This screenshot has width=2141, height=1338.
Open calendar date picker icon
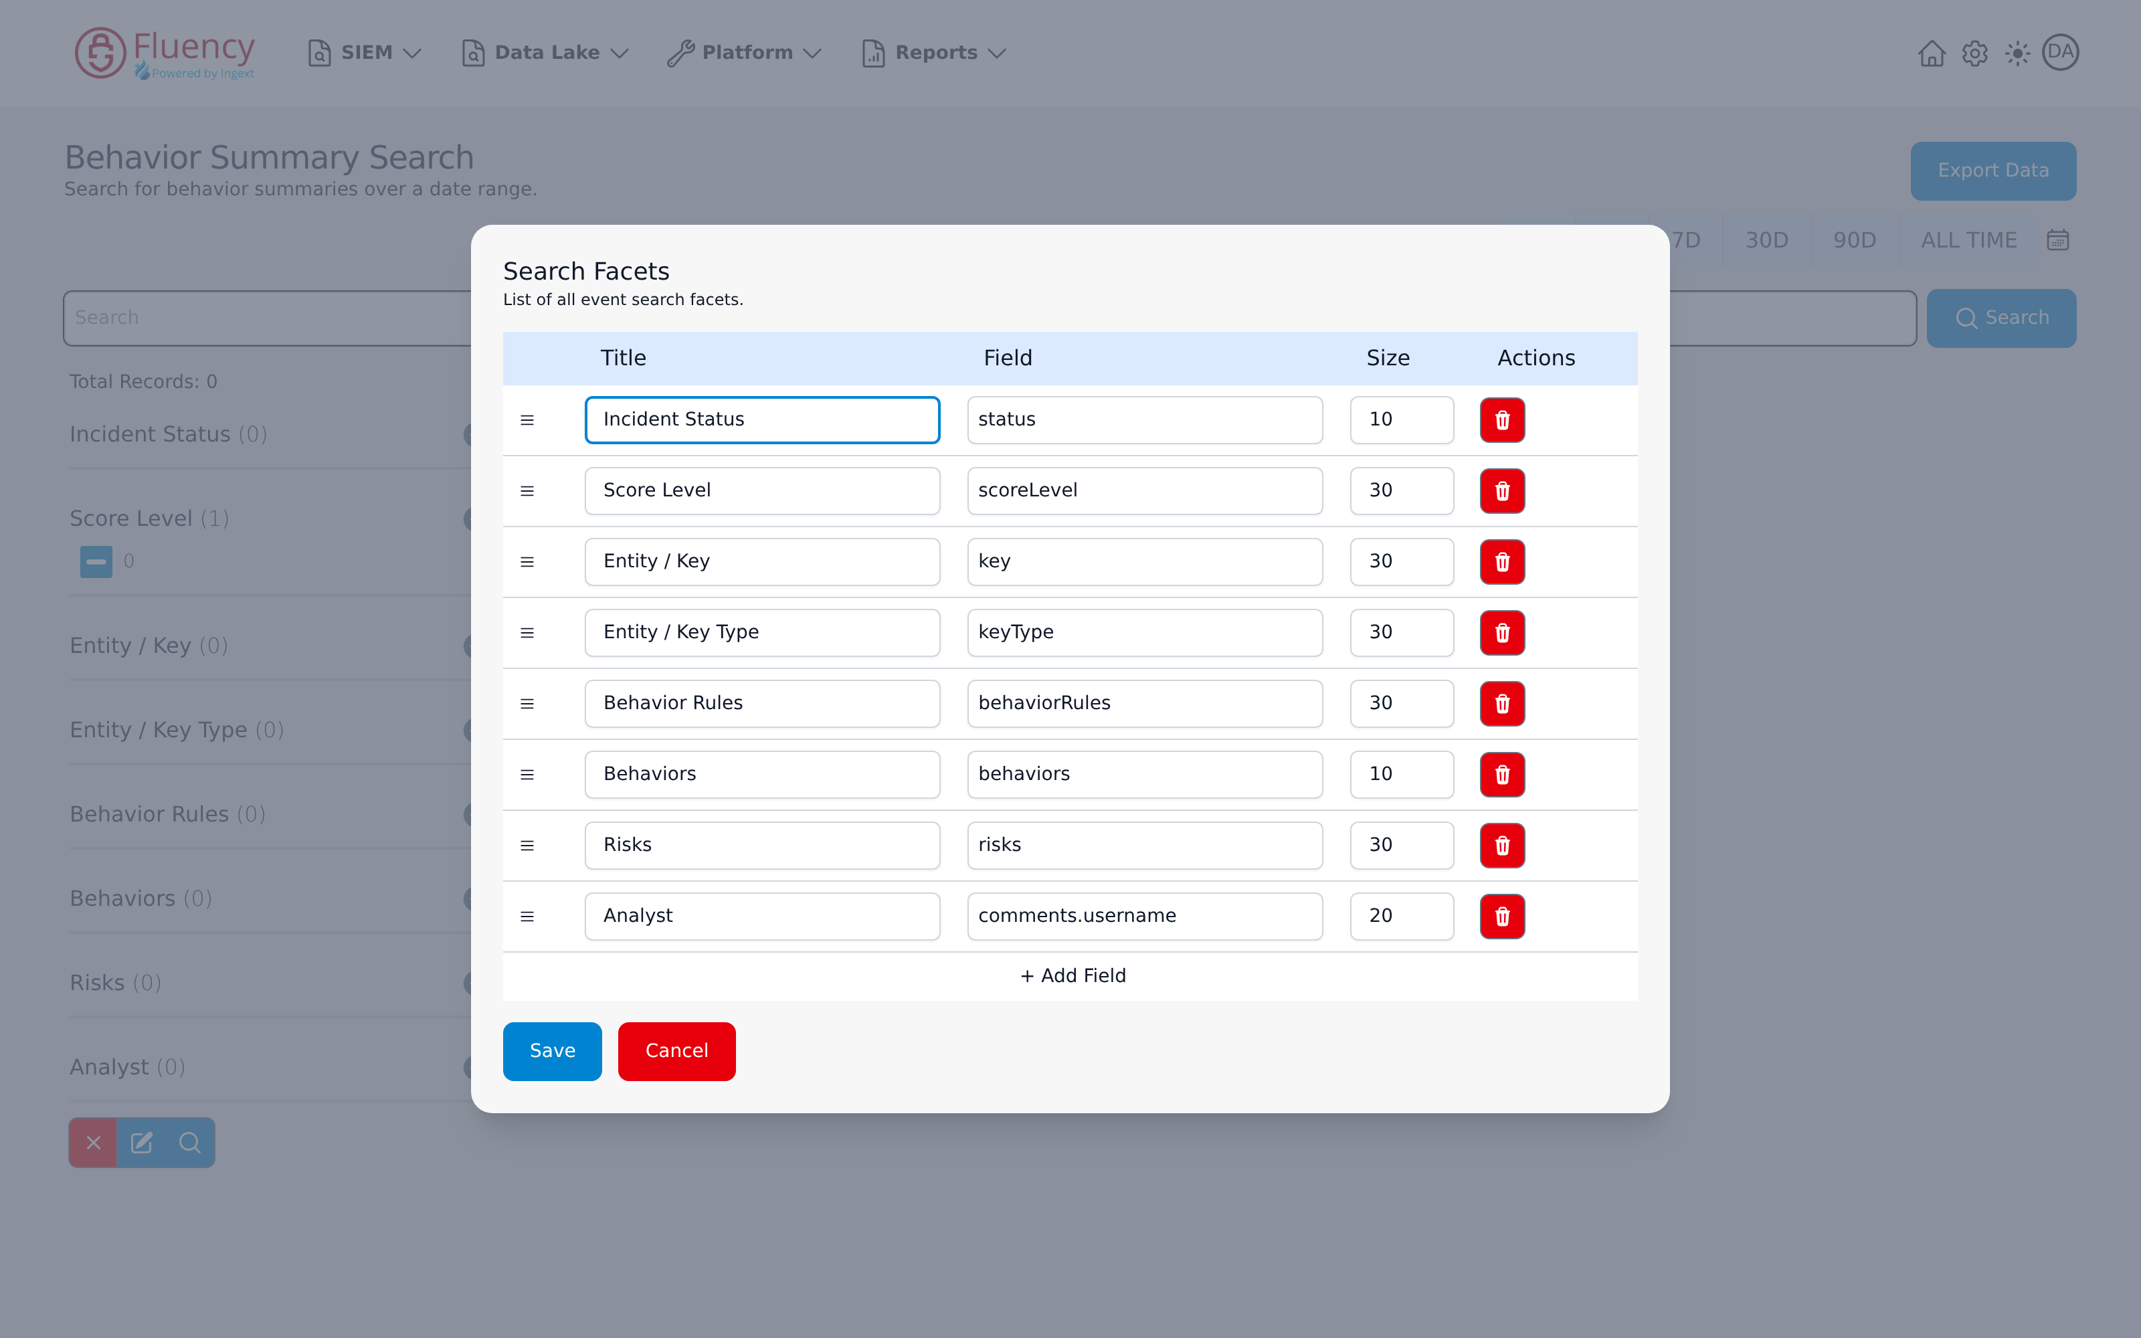(x=2058, y=240)
